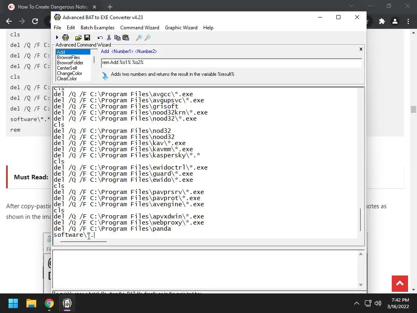Go back in the Chrome browser
Viewport: 417px width, 313px height.
pos(9,21)
